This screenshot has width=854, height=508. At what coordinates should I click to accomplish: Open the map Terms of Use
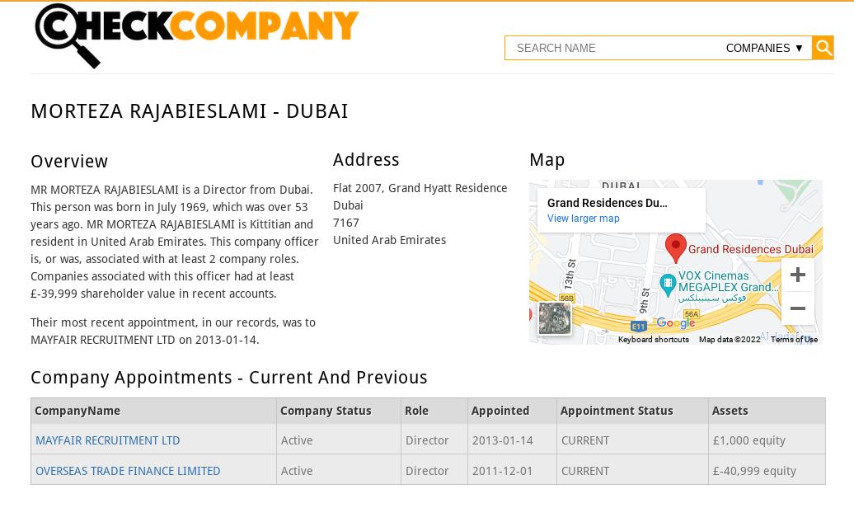tap(794, 340)
